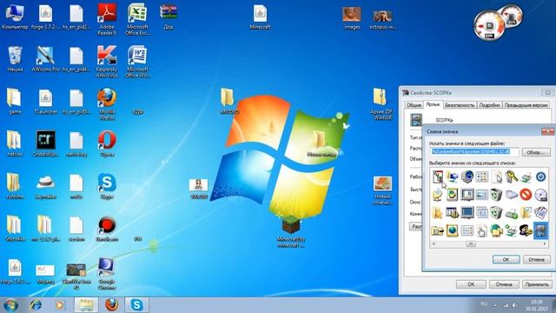Click OK in the Свойства window

click(x=471, y=284)
